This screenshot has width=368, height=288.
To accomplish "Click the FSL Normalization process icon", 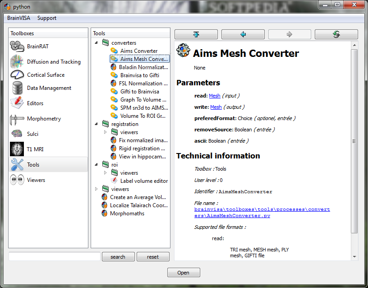I will (113, 84).
